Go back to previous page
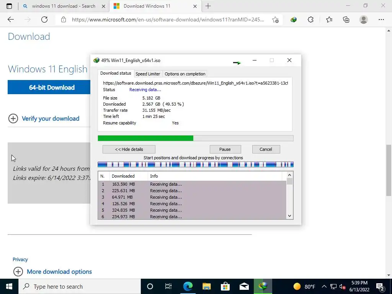 tap(10, 20)
